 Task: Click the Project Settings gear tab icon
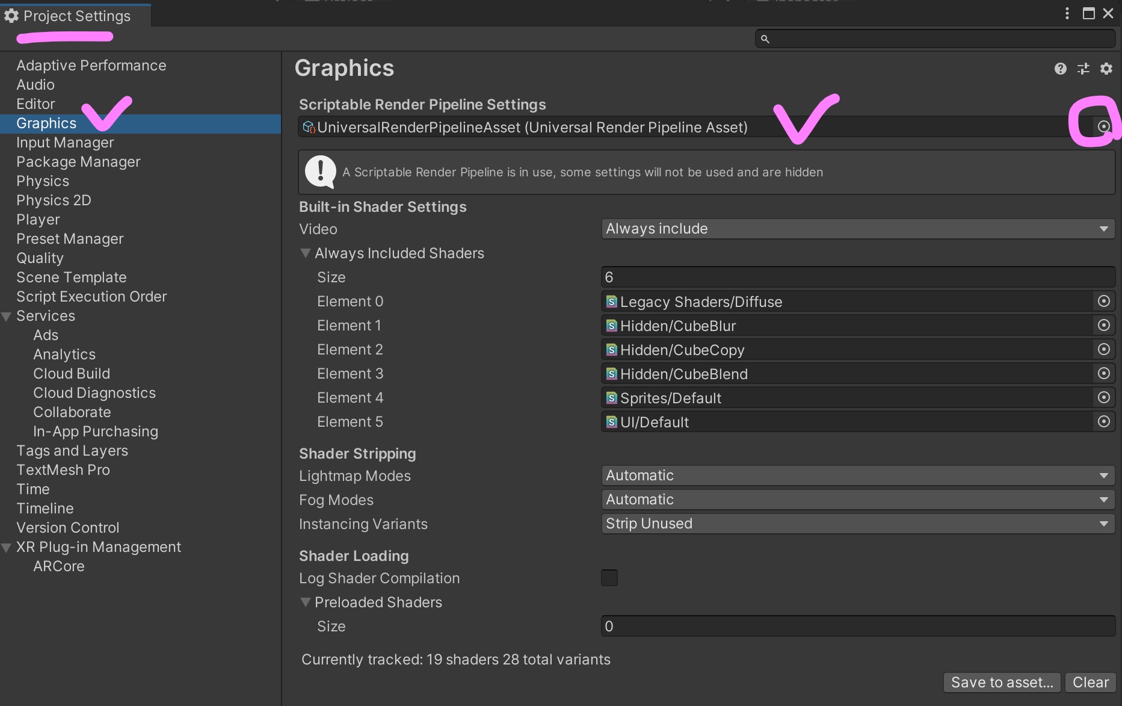[x=11, y=16]
